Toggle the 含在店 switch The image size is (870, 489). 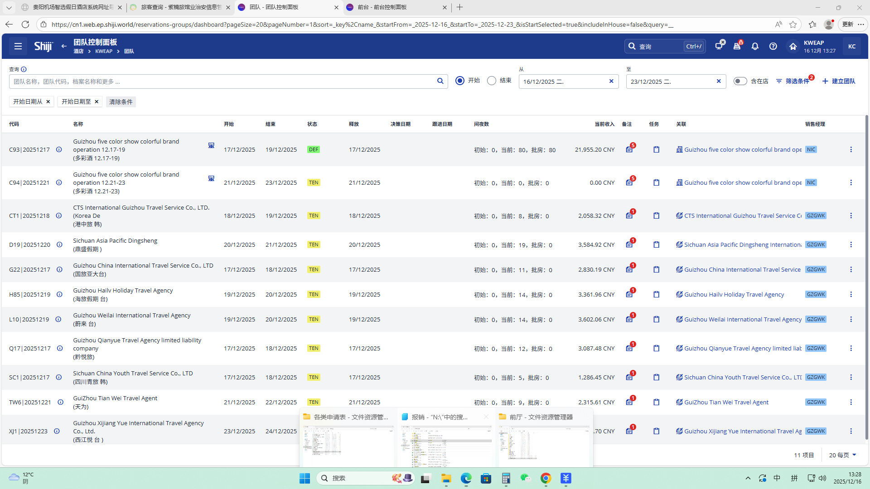pyautogui.click(x=740, y=81)
